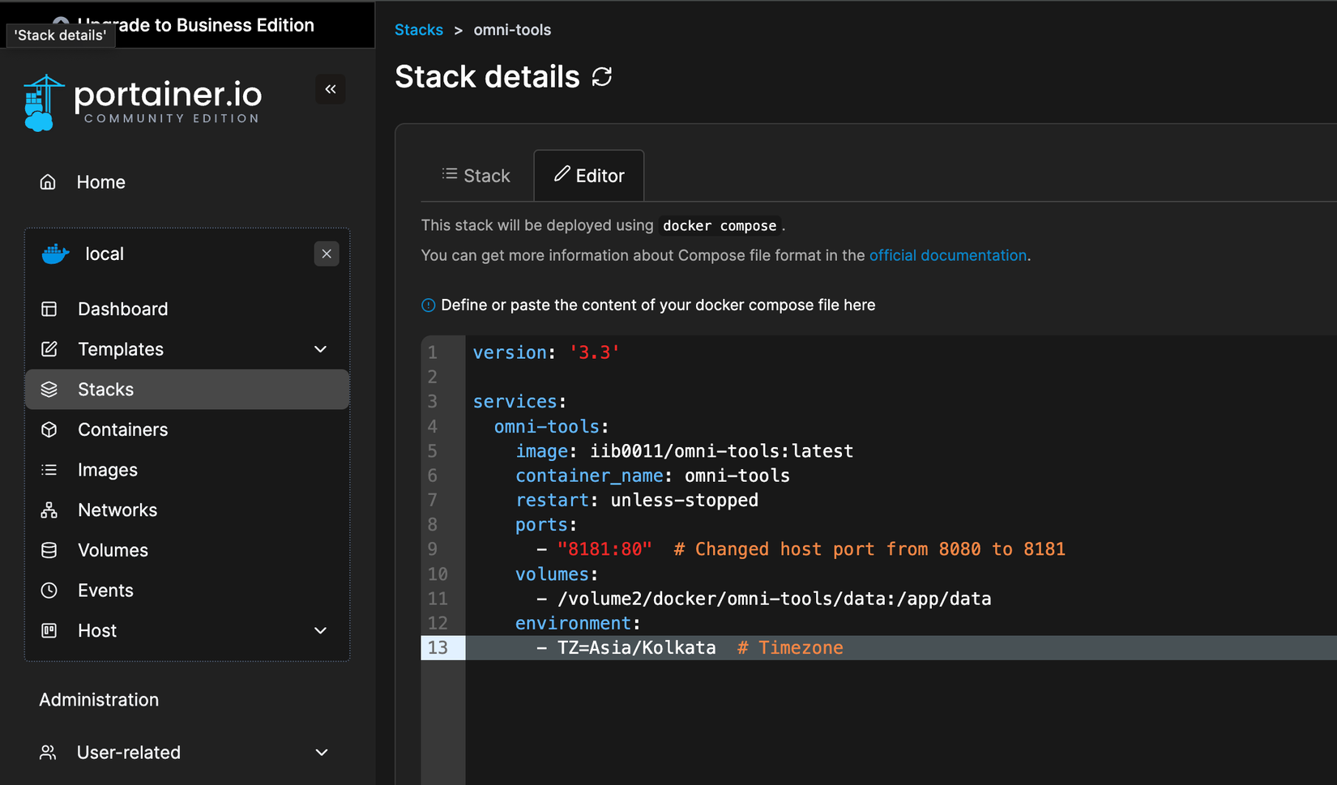Image resolution: width=1337 pixels, height=785 pixels.
Task: Navigate back via the Stacks breadcrumb
Action: [x=418, y=30]
